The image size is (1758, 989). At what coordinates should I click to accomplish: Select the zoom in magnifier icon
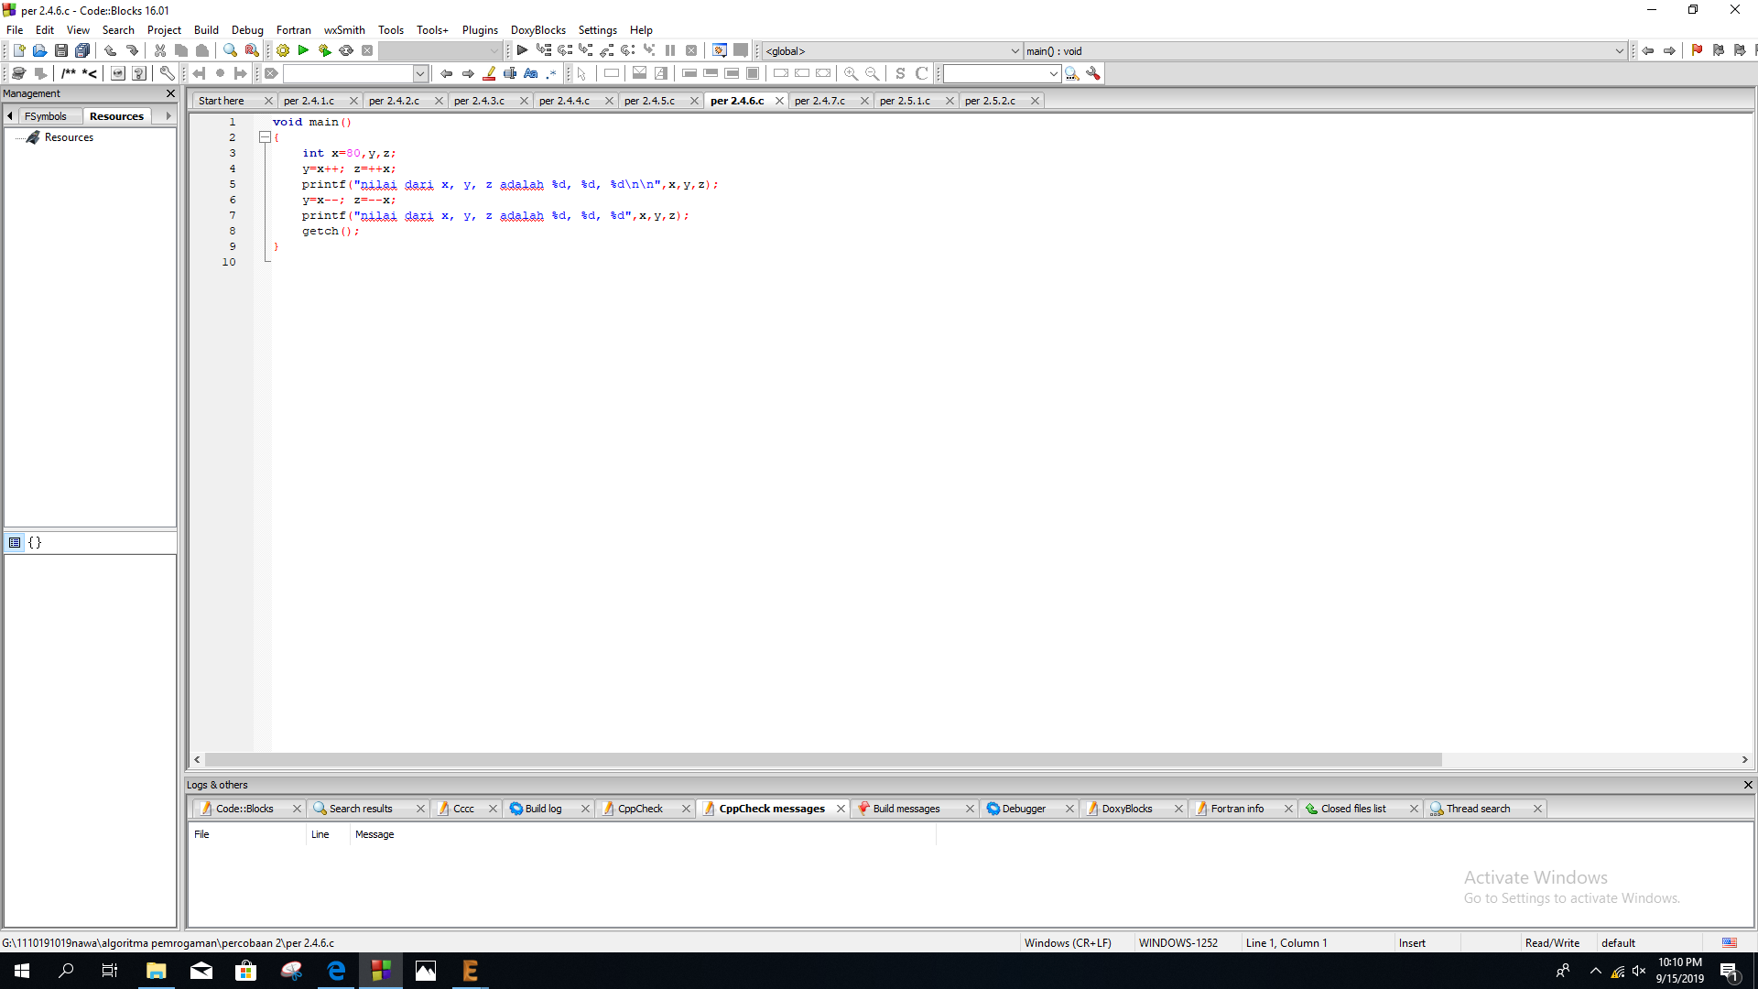coord(851,73)
